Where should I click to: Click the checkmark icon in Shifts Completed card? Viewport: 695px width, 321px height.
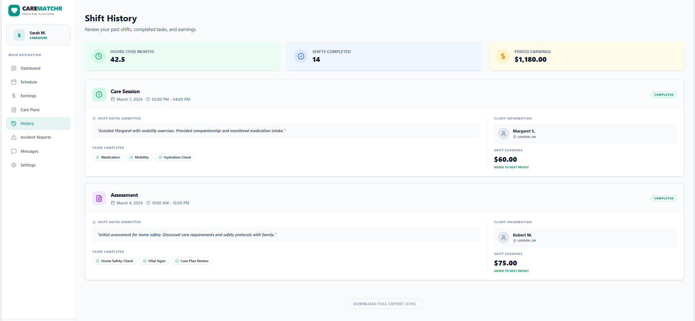click(301, 56)
